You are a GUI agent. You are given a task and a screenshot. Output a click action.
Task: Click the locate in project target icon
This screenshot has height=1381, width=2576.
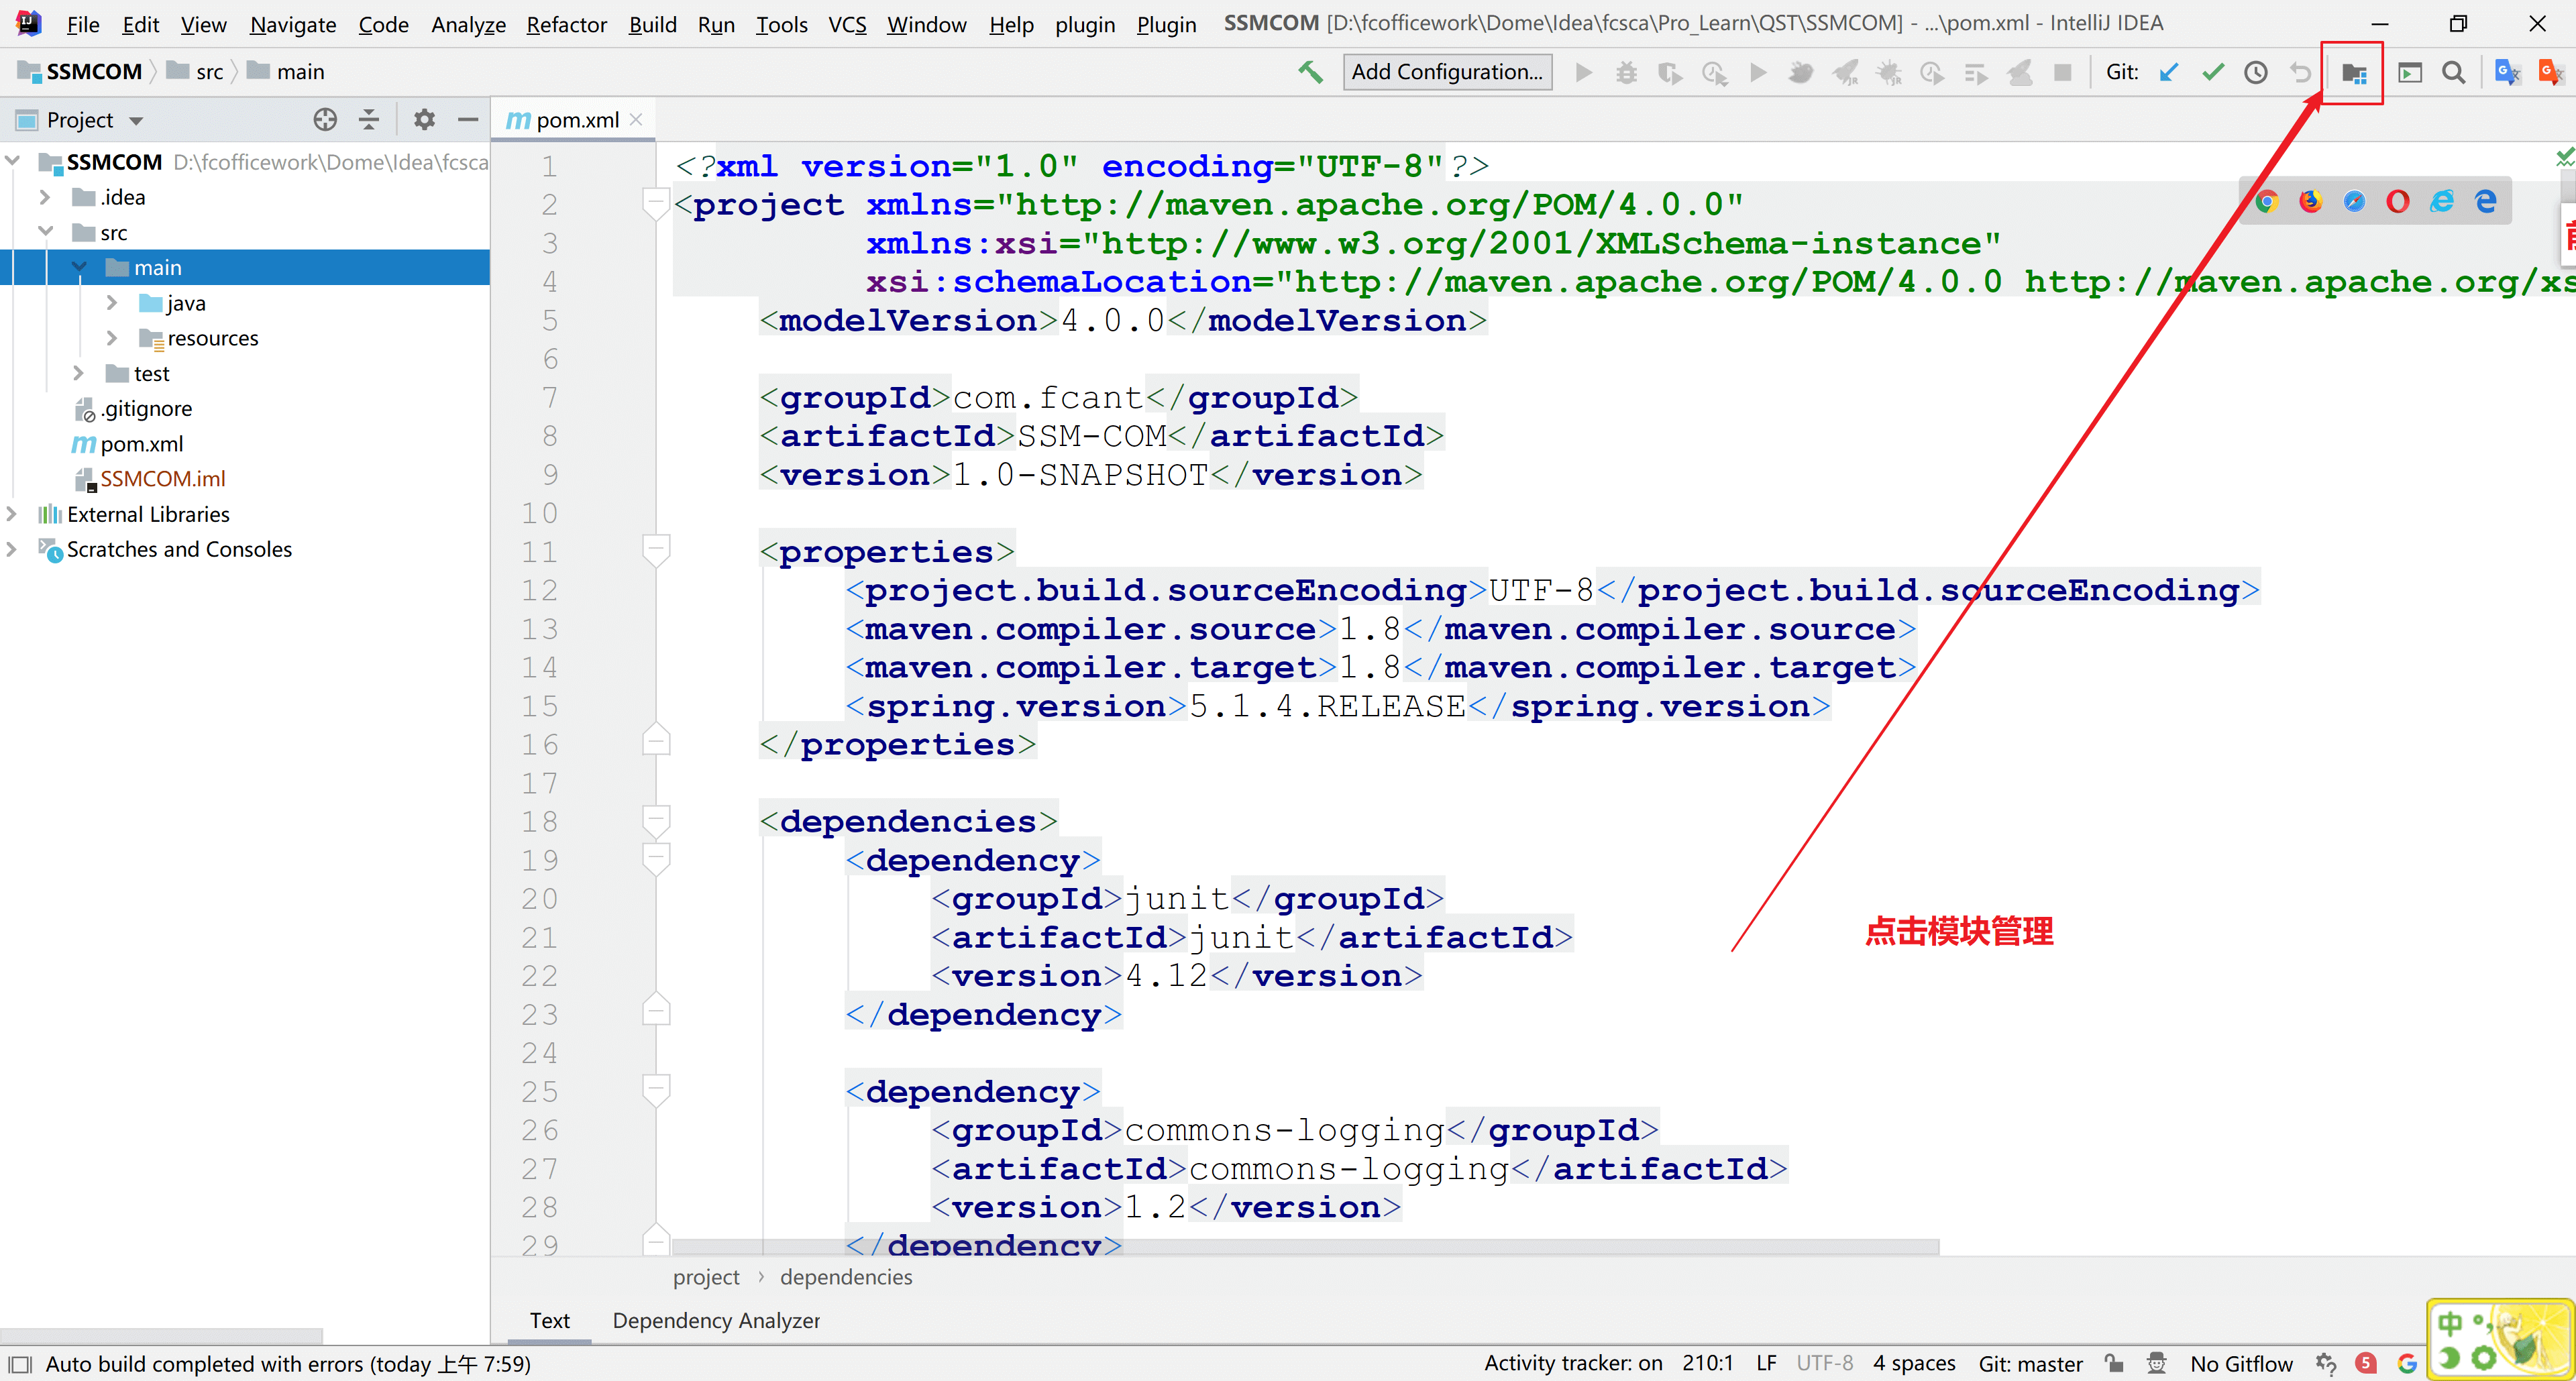[x=325, y=120]
